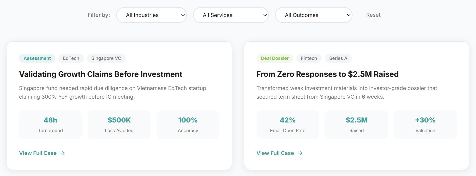Click the arrow icon beside Fintech View Full Case
The image size is (476, 176).
tap(300, 153)
